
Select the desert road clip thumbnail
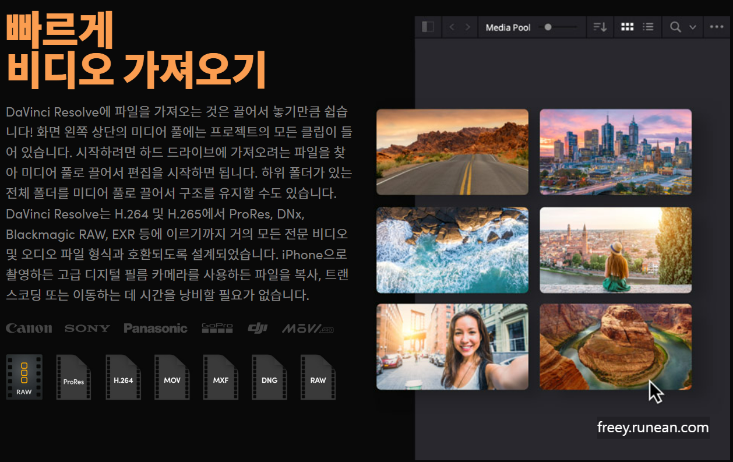[x=452, y=151]
